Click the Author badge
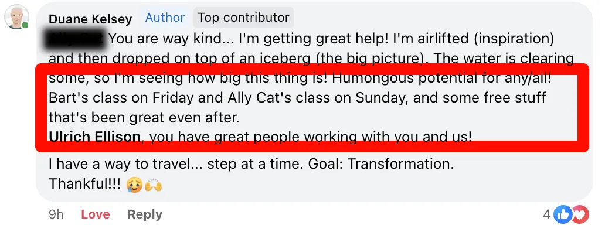The image size is (605, 225). coord(165,18)
